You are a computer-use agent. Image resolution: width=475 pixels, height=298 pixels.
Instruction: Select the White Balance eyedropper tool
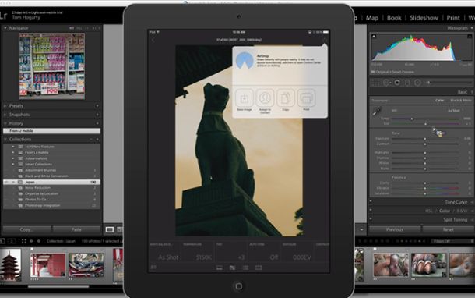[377, 112]
